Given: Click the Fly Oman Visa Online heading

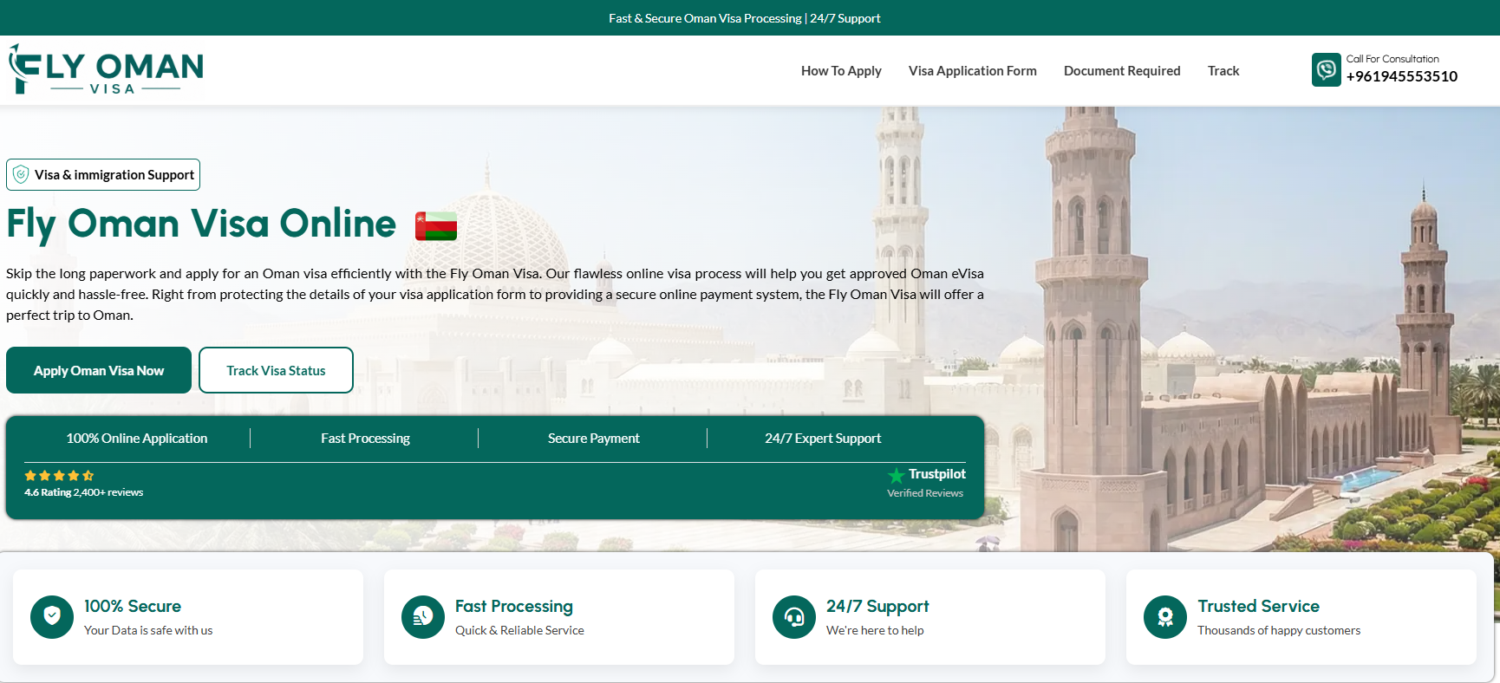Looking at the screenshot, I should (201, 224).
